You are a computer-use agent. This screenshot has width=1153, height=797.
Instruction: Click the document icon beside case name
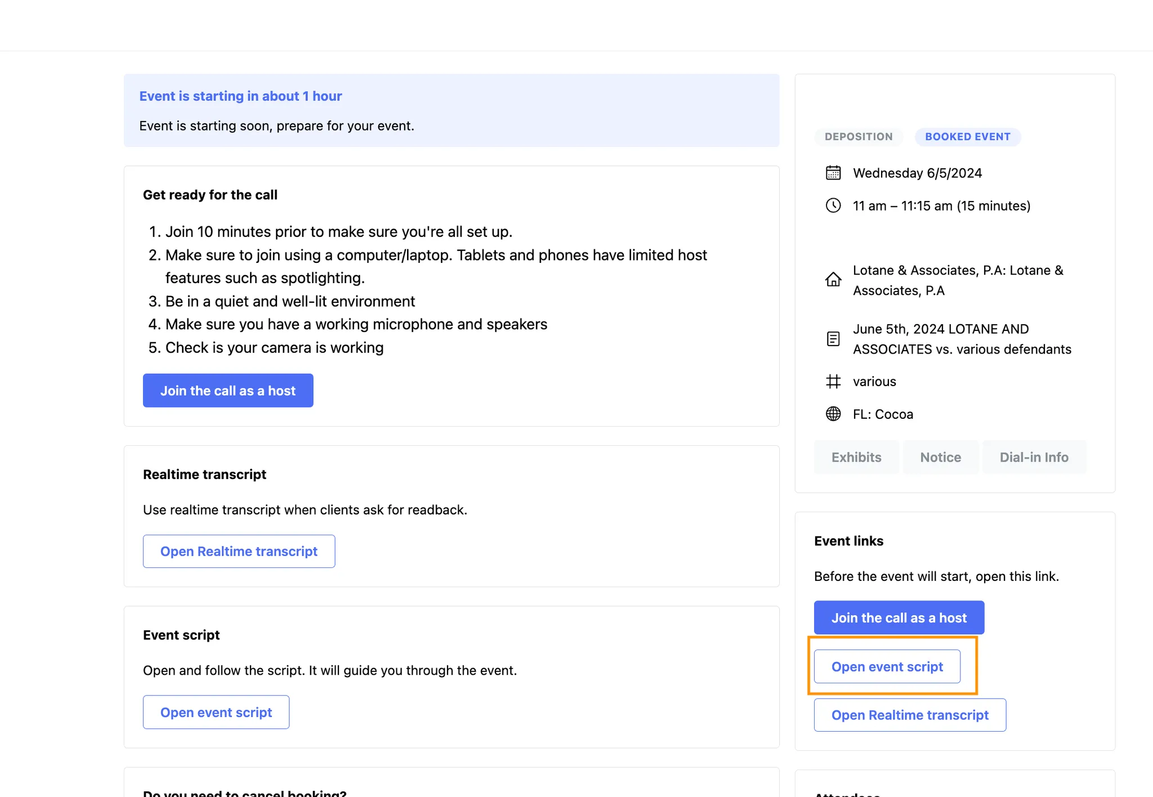pyautogui.click(x=833, y=339)
